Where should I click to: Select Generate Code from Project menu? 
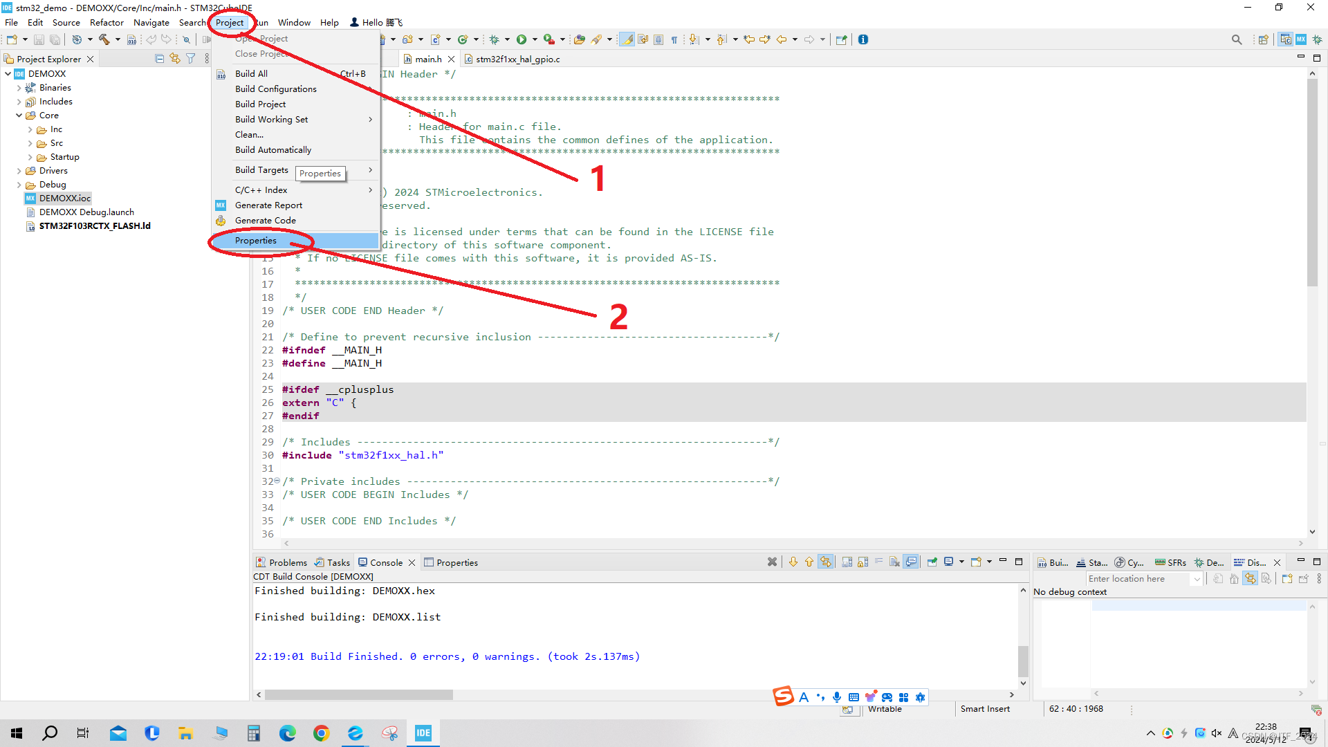(x=266, y=221)
